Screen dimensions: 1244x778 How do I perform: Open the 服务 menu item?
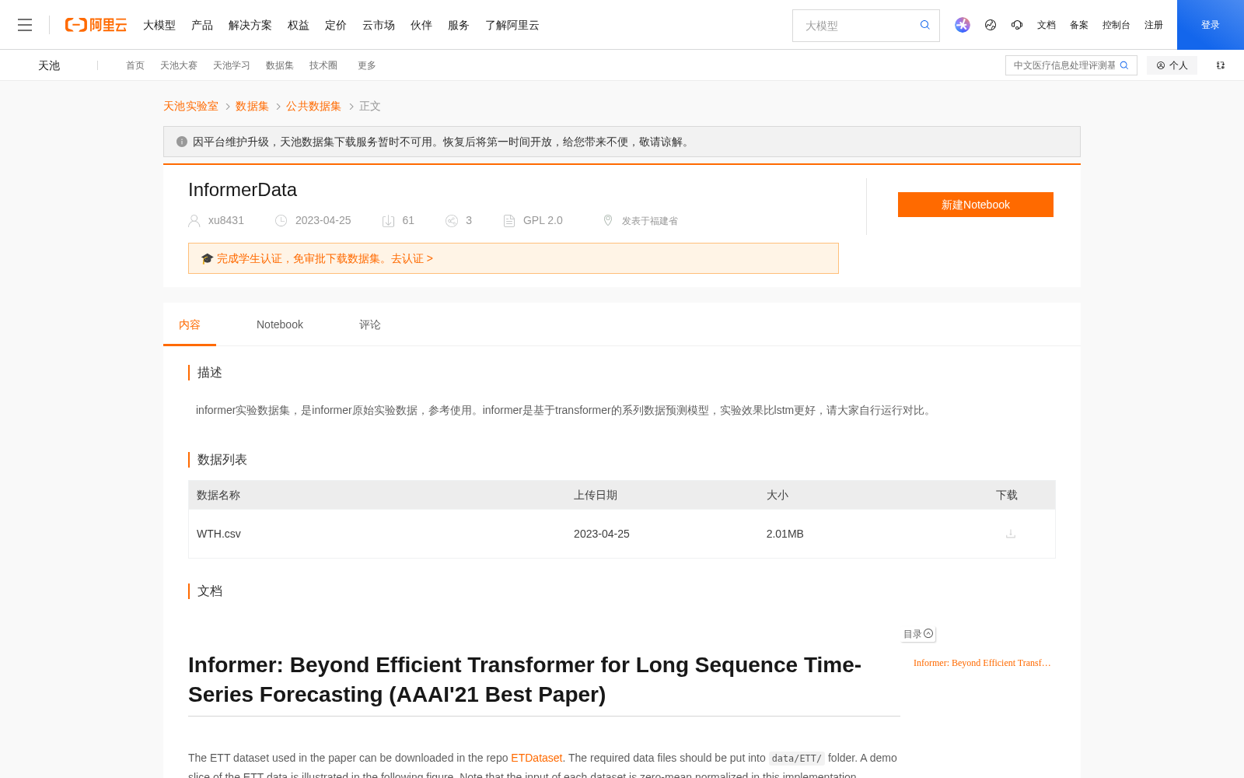tap(459, 25)
